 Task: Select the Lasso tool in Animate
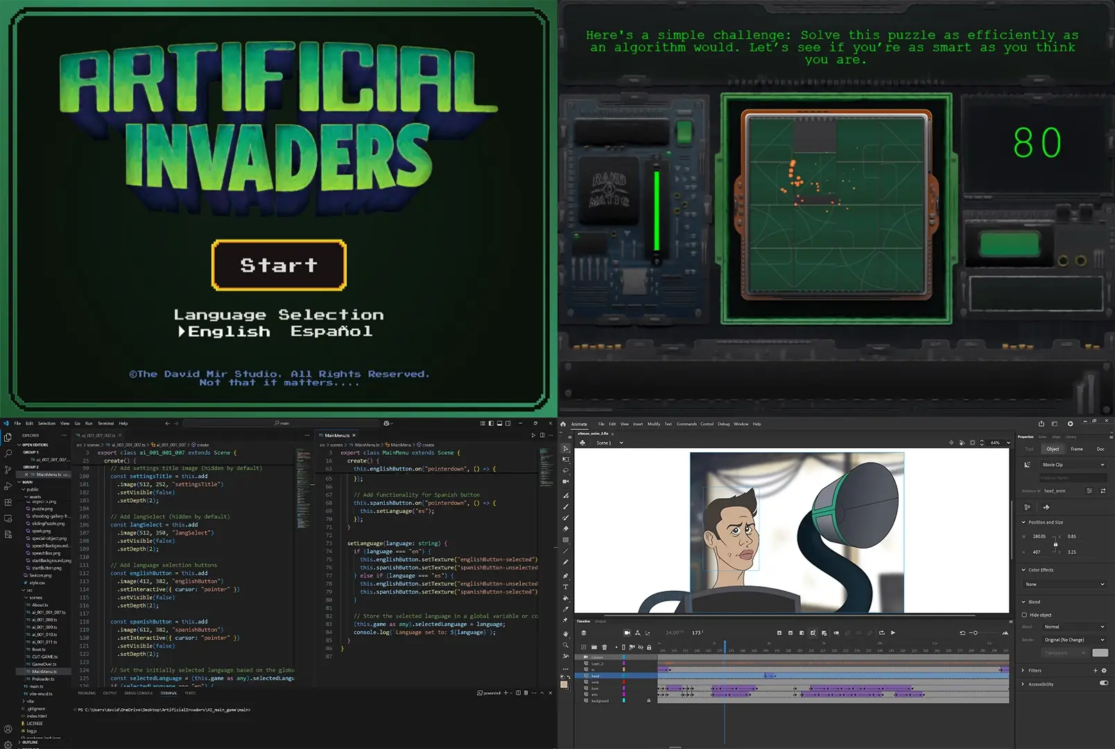566,471
